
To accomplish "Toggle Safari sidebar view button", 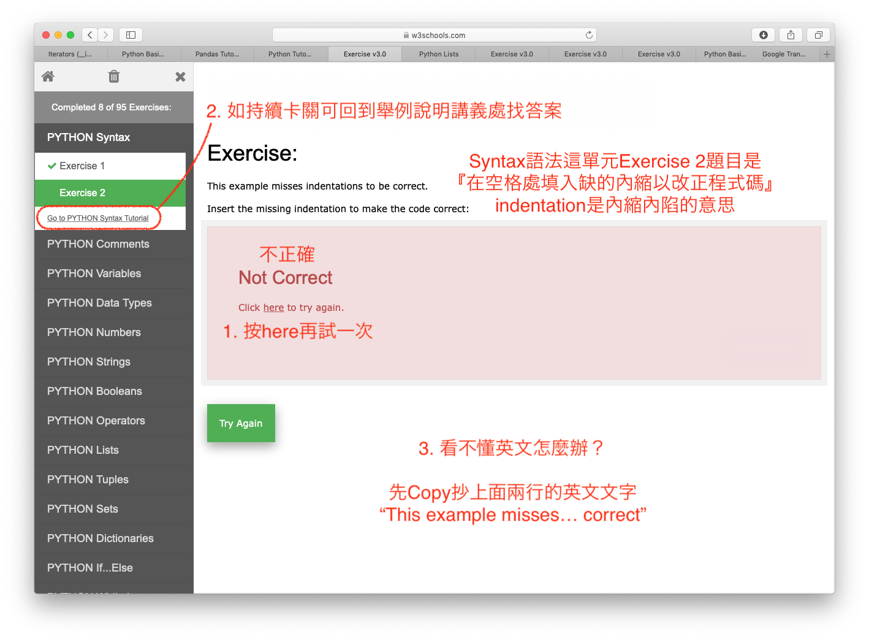I will 131,35.
